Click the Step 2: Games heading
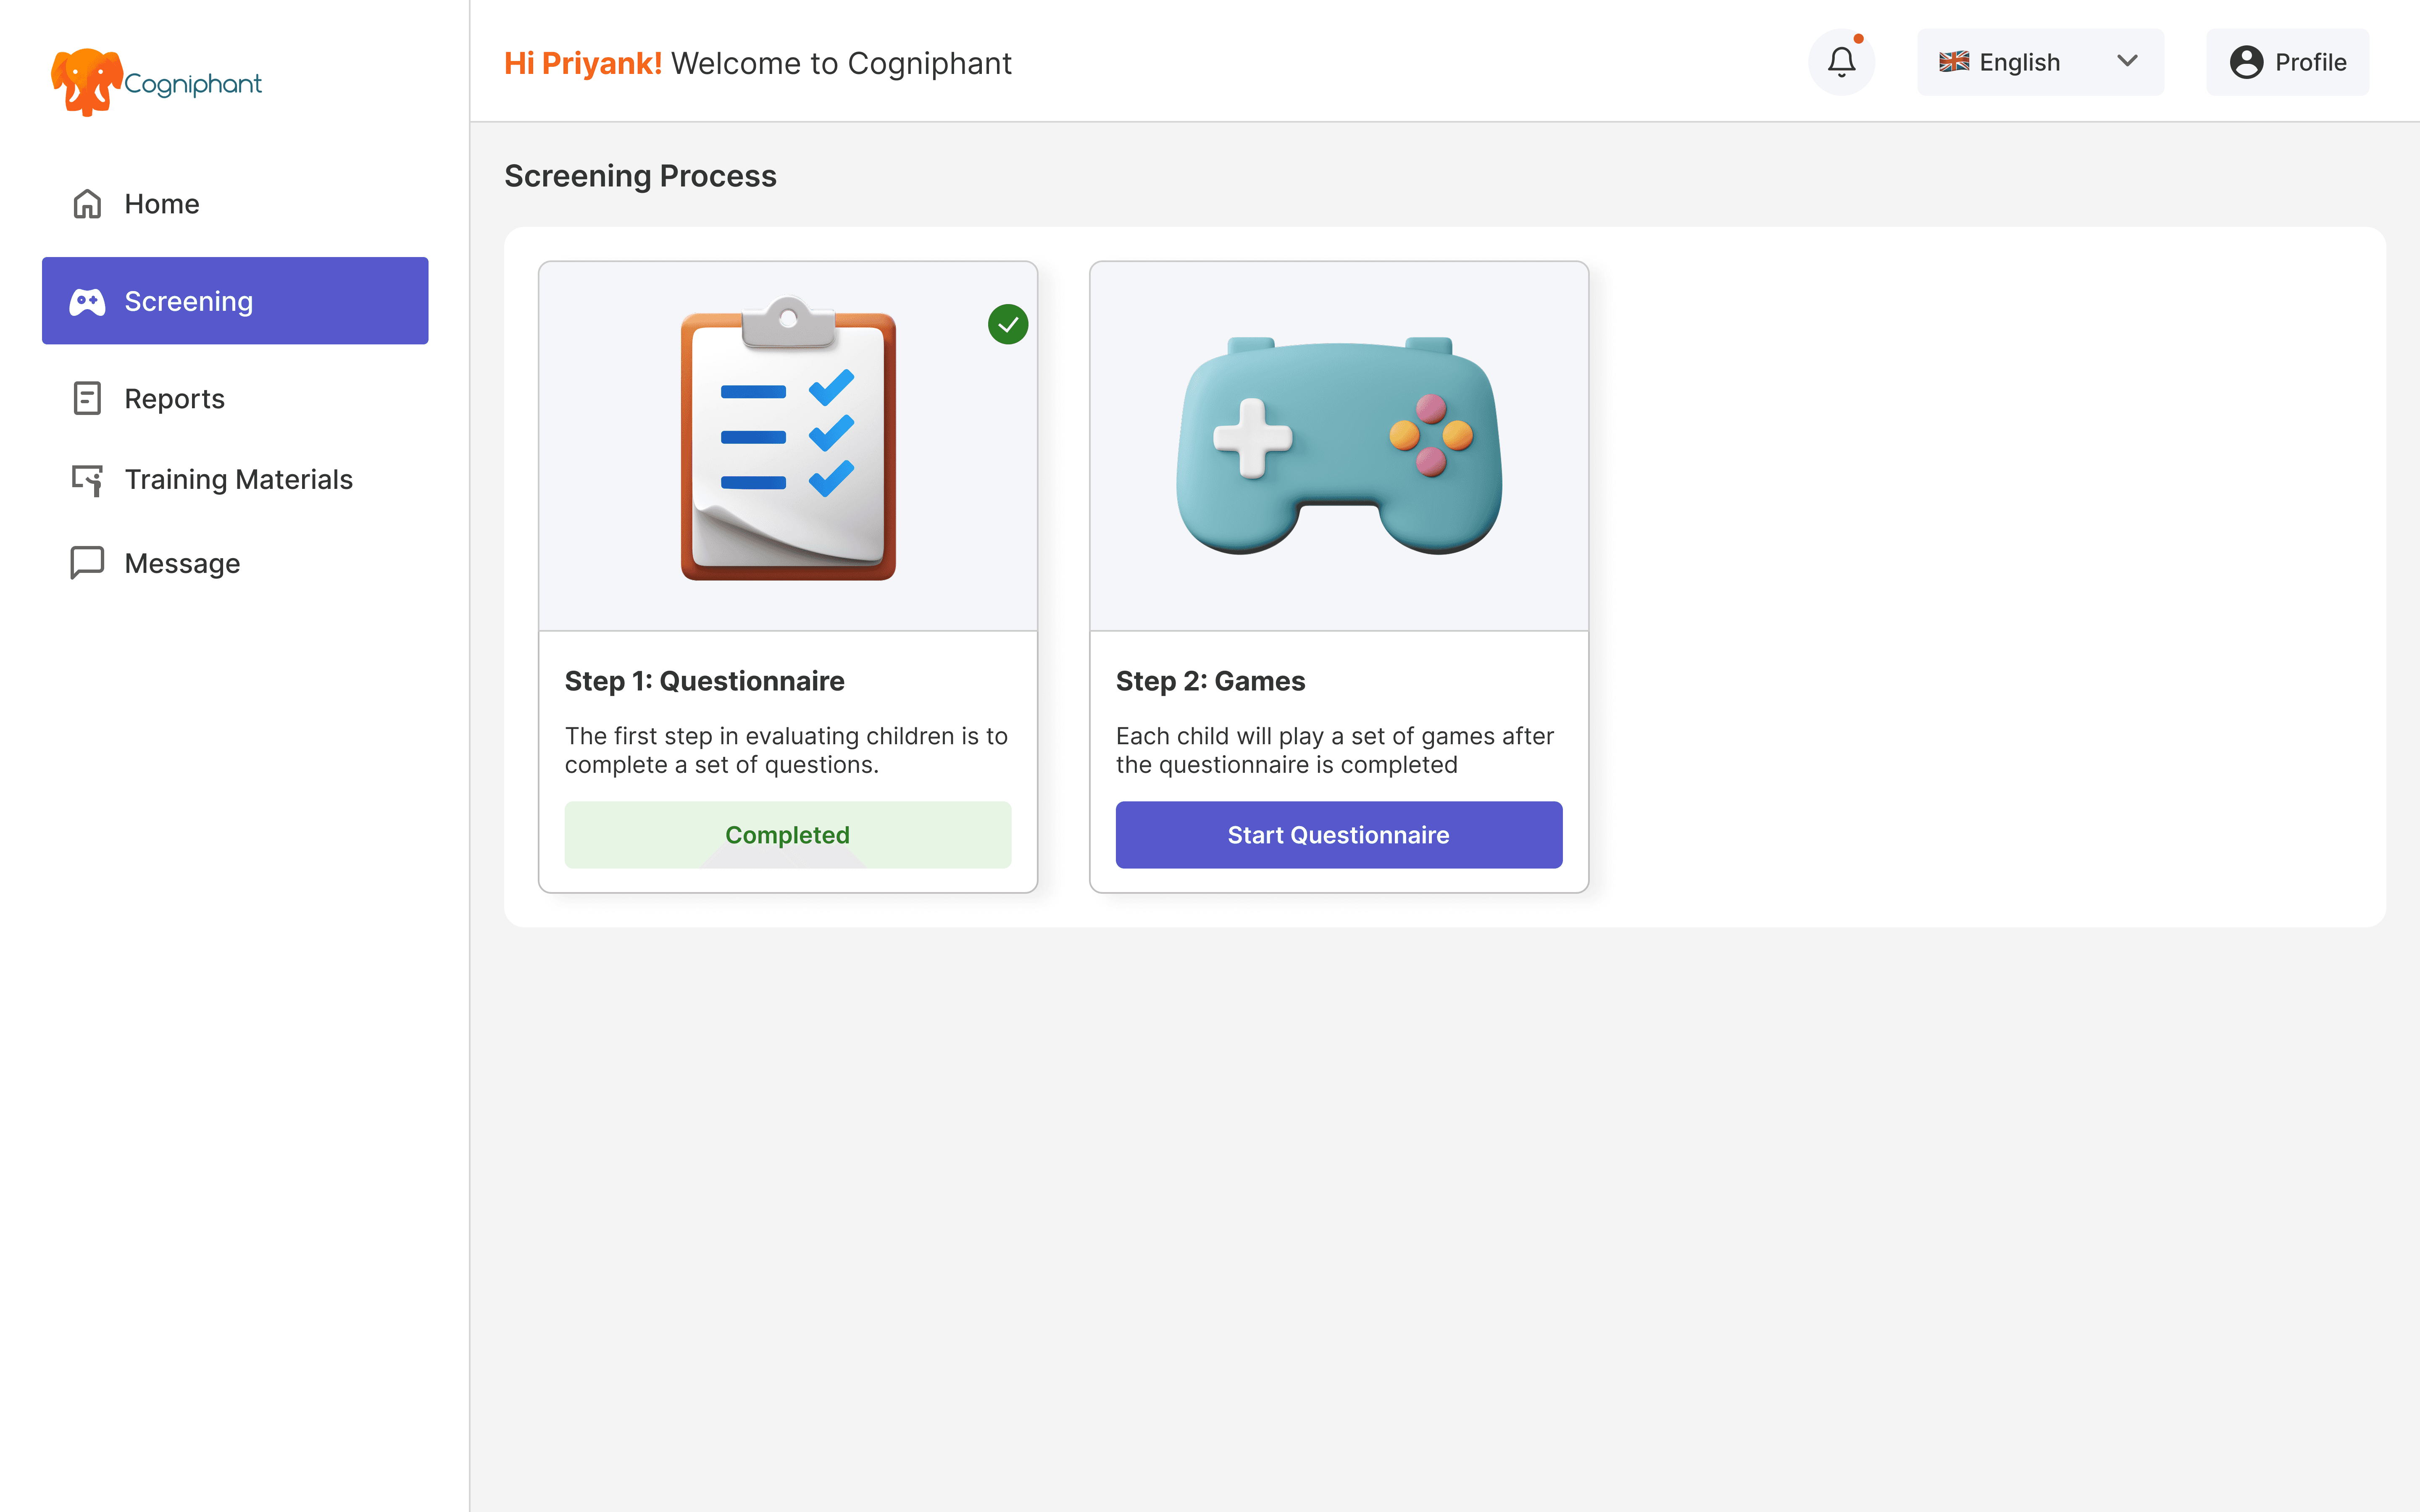The image size is (2420, 1512). (1210, 681)
